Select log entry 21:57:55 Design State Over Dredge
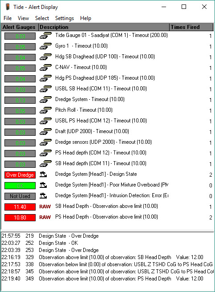Viewport: 215px width, 292px height. pyautogui.click(x=107, y=236)
